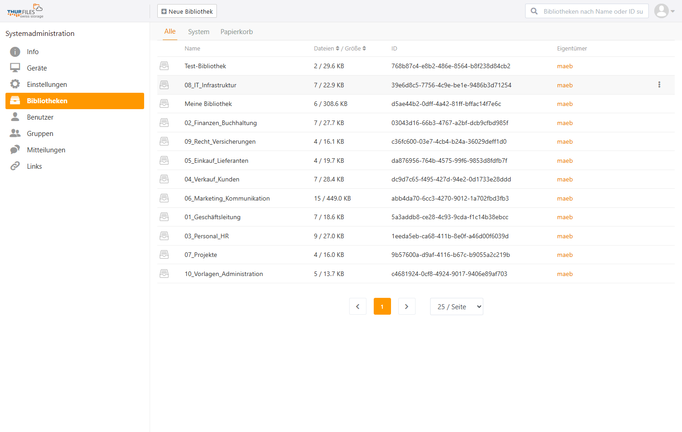Click library icon of Meine Bibliothek row
This screenshot has height=432, width=682.
coord(164,104)
